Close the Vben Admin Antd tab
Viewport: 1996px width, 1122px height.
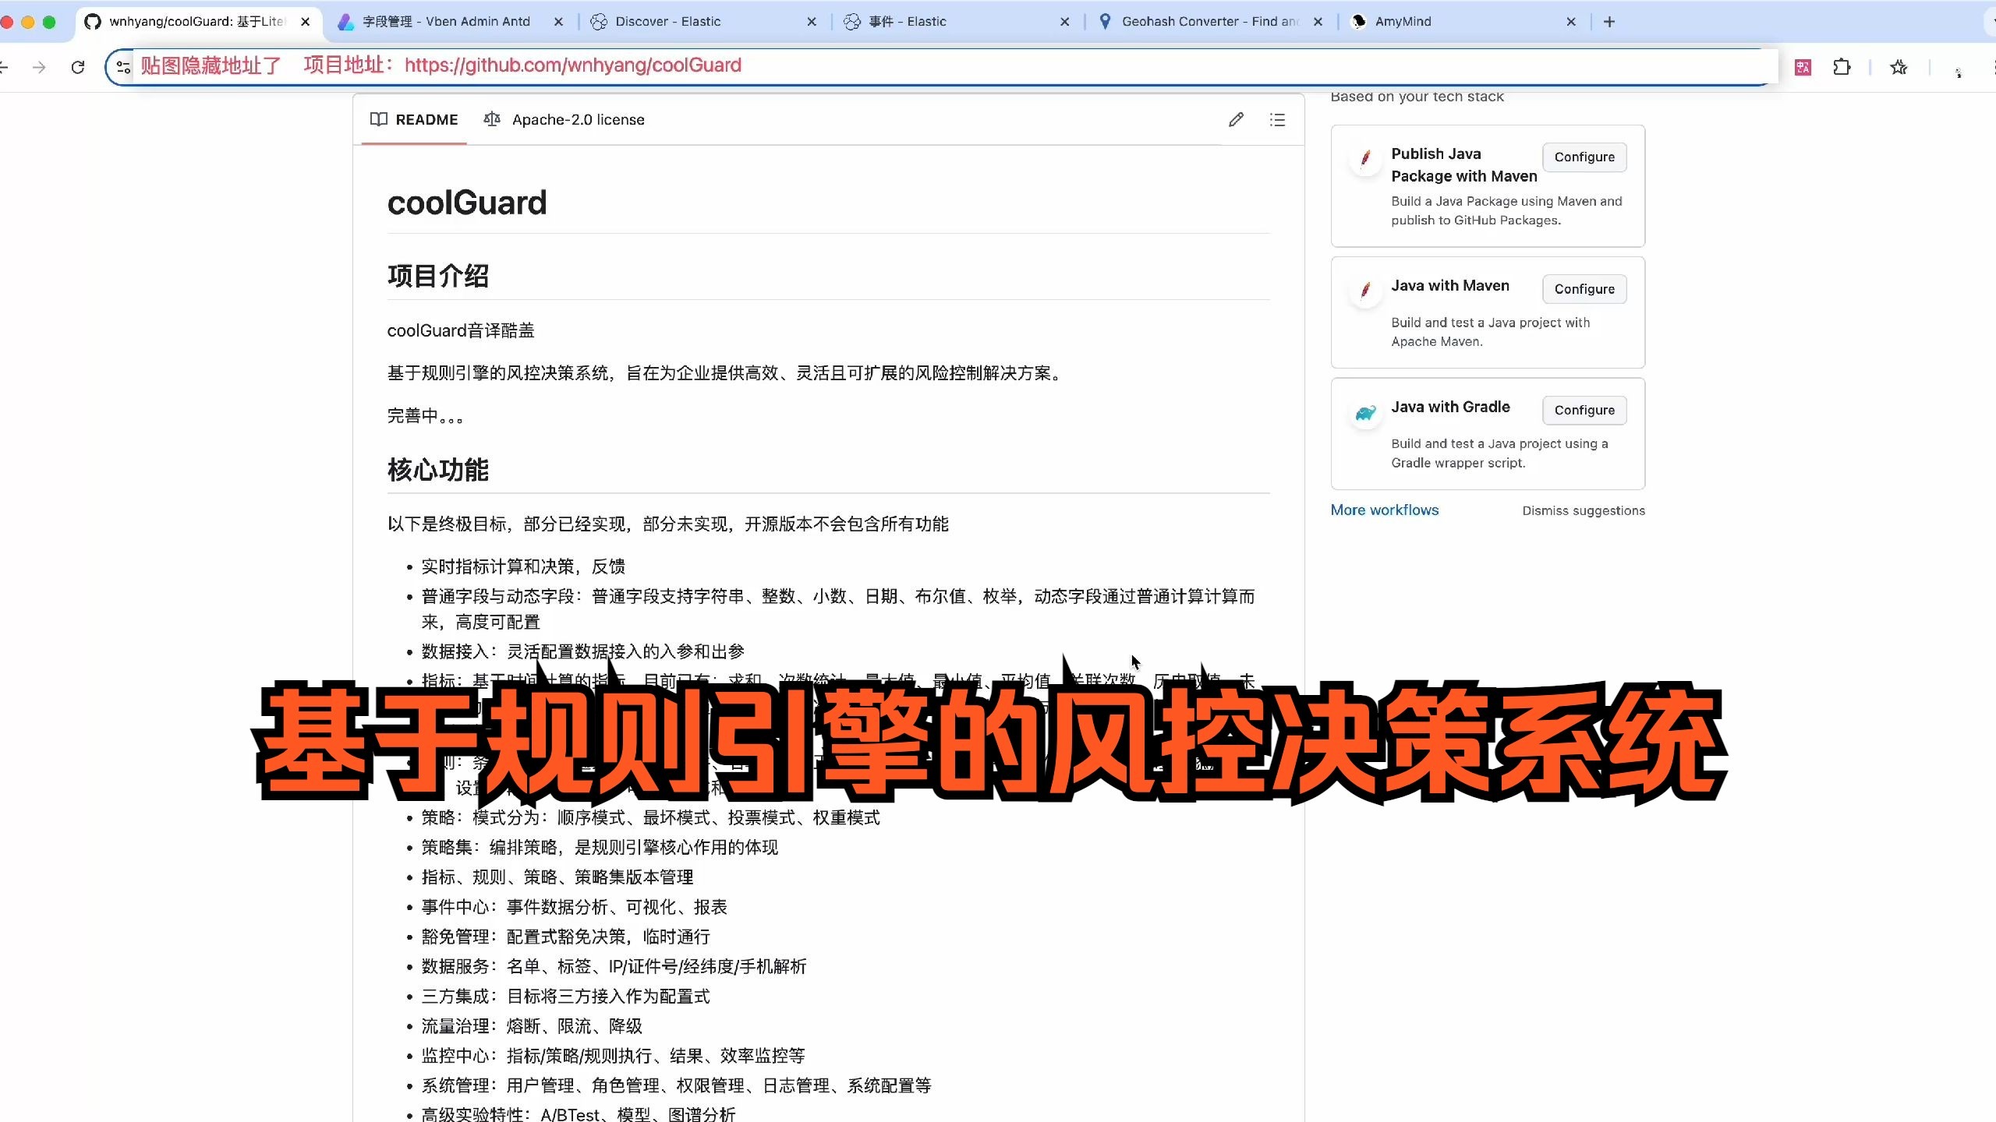pos(558,22)
